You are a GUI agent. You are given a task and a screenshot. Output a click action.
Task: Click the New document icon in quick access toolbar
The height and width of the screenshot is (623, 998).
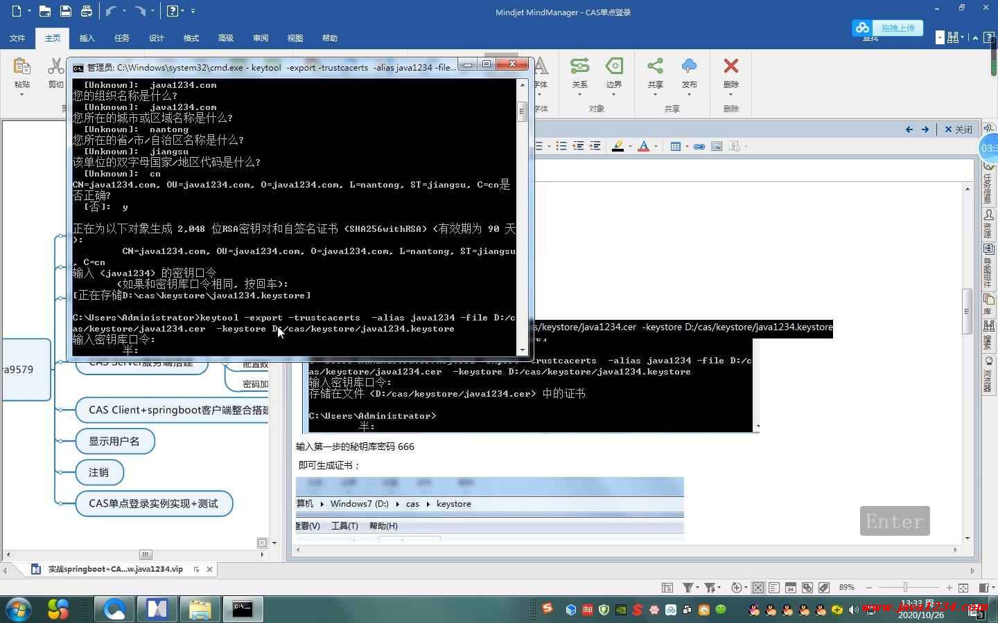pos(17,11)
